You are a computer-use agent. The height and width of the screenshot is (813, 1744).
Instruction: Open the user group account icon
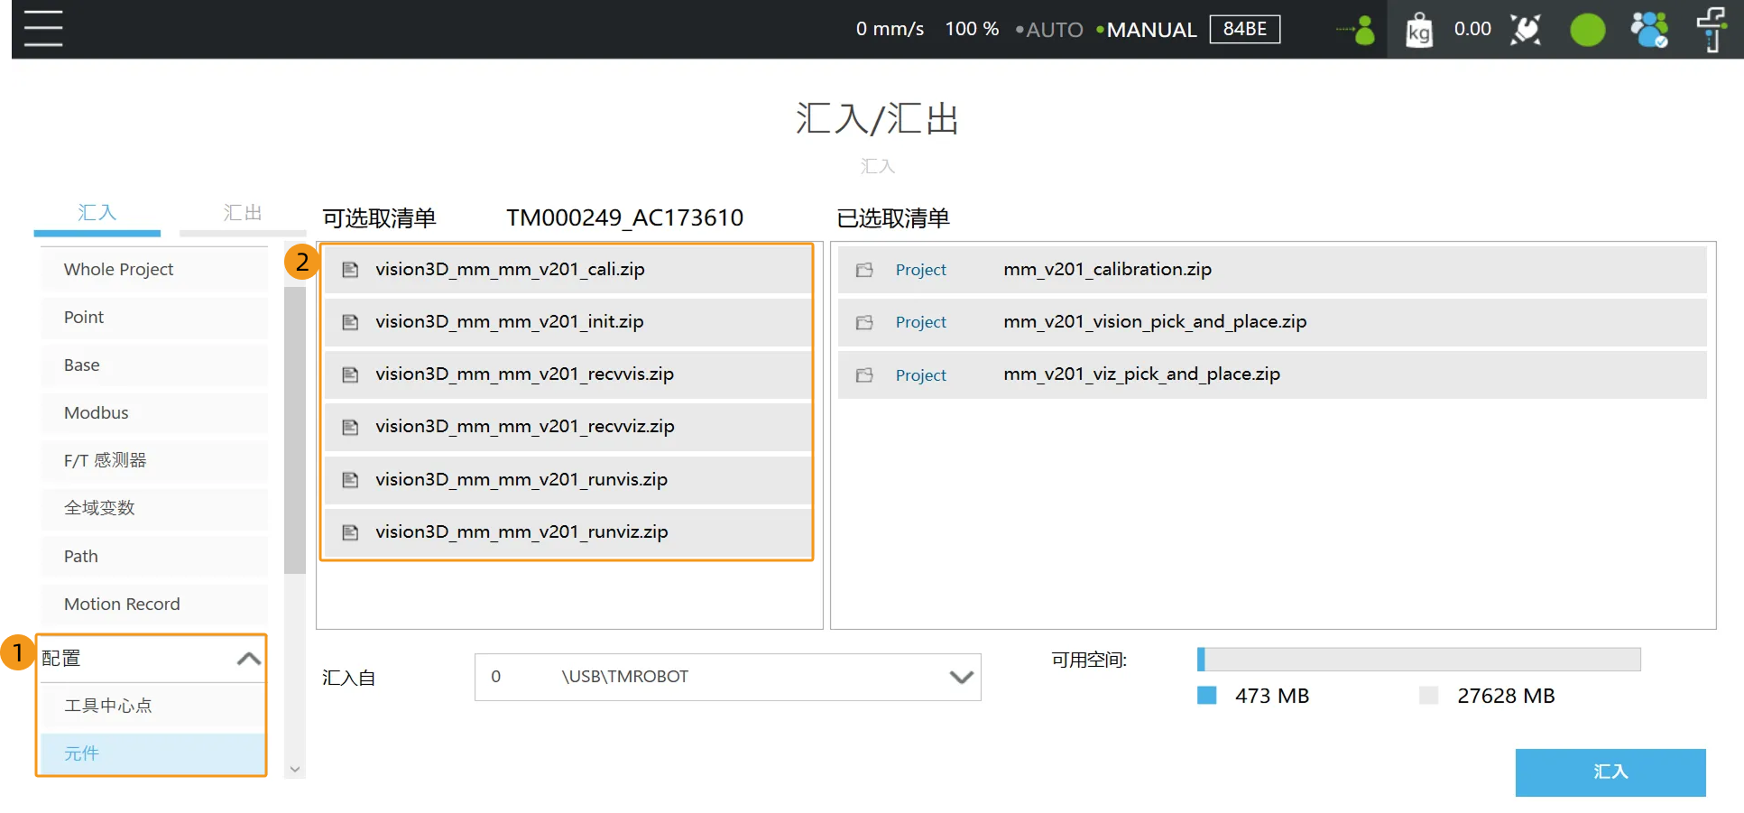(x=1648, y=30)
